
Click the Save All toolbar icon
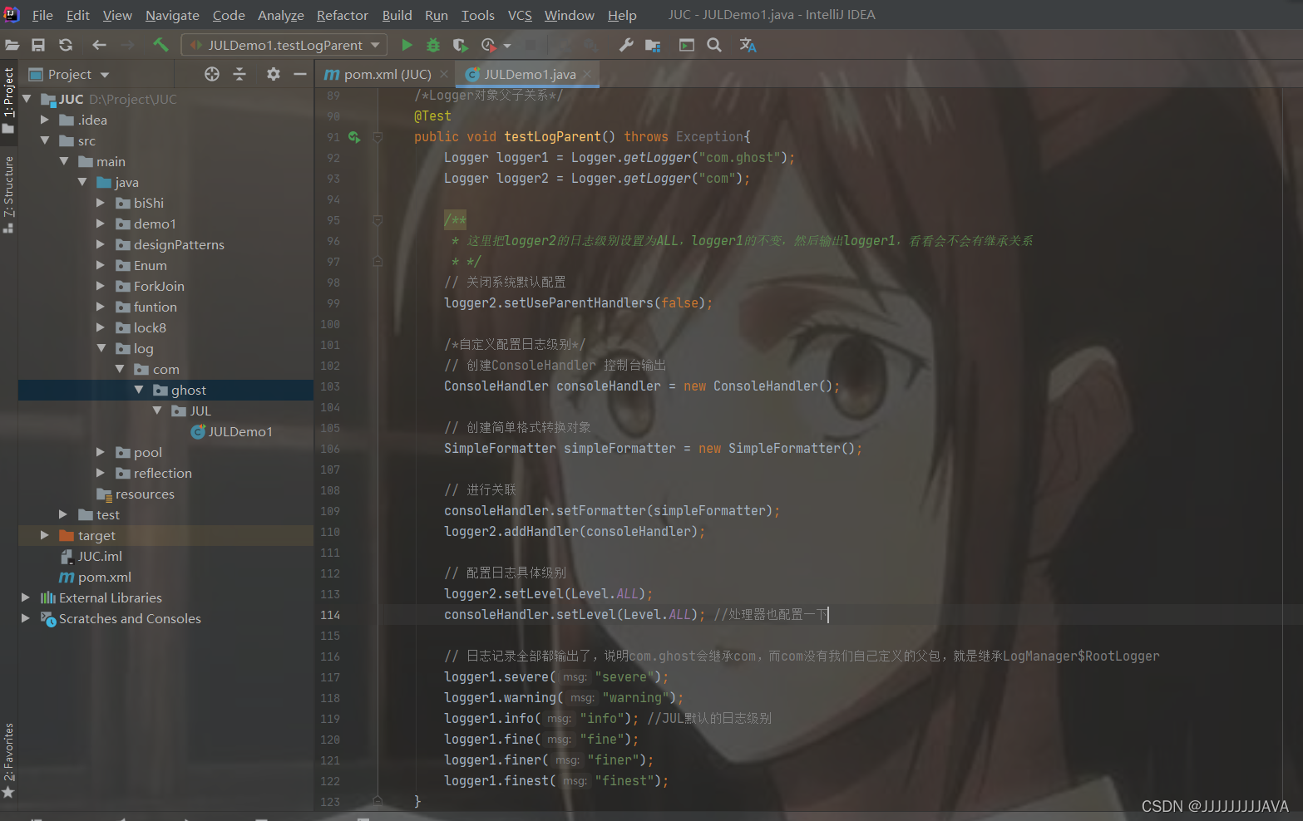[x=38, y=45]
